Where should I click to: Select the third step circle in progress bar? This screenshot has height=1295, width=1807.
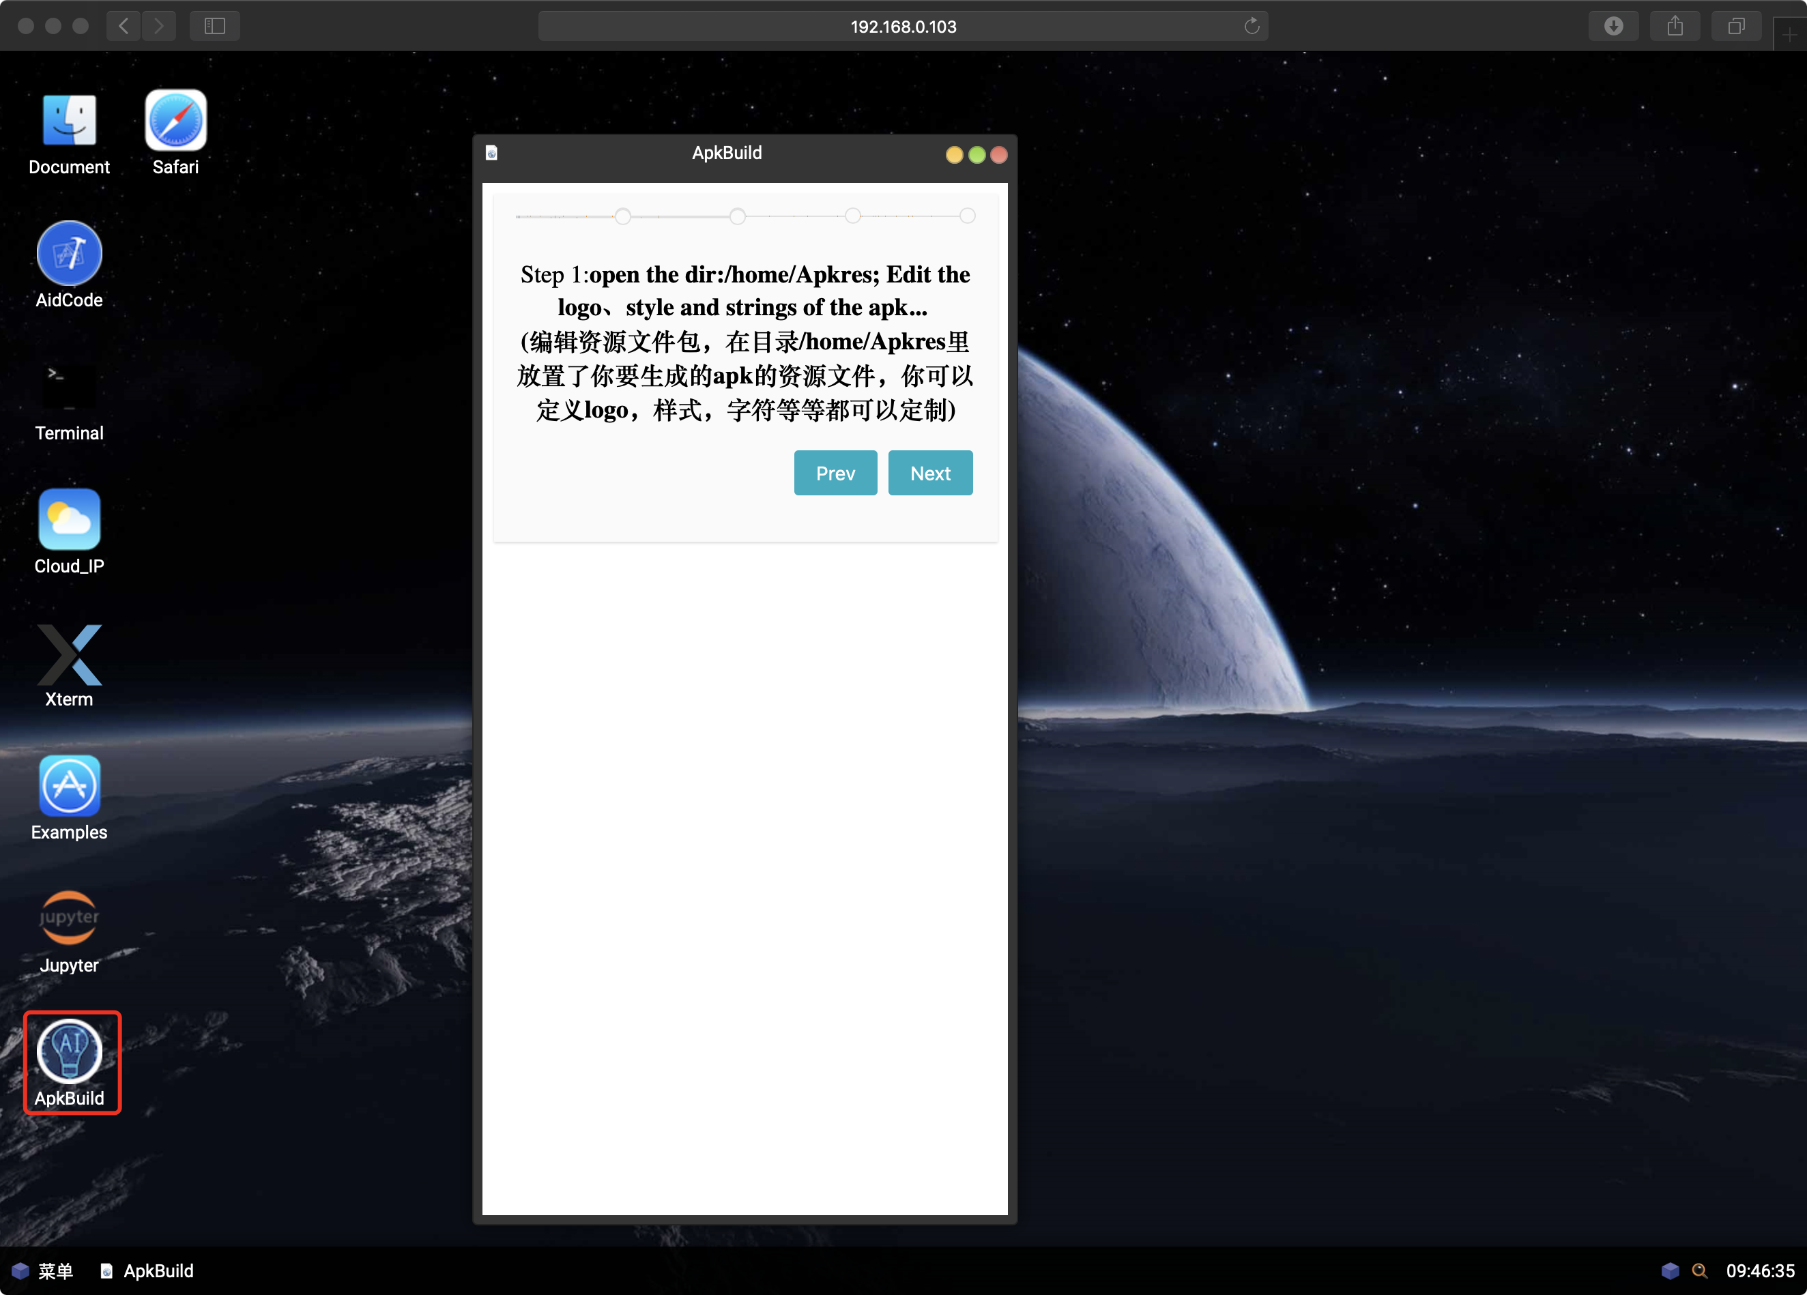click(852, 216)
